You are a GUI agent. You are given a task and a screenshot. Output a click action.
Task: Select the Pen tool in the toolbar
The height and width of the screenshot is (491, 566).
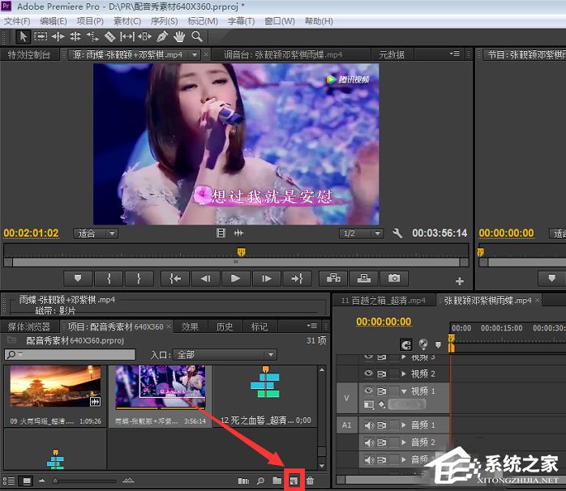tap(162, 36)
